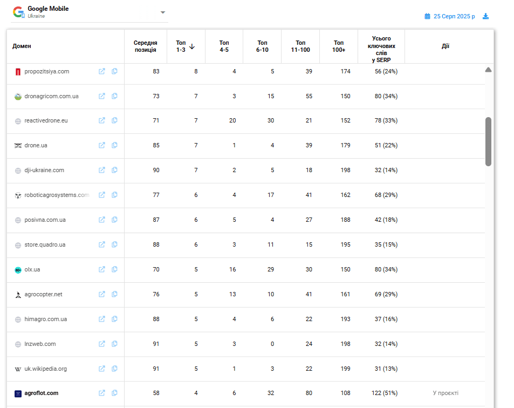Copy olx.ua domain icon
The image size is (514, 408).
(114, 269)
